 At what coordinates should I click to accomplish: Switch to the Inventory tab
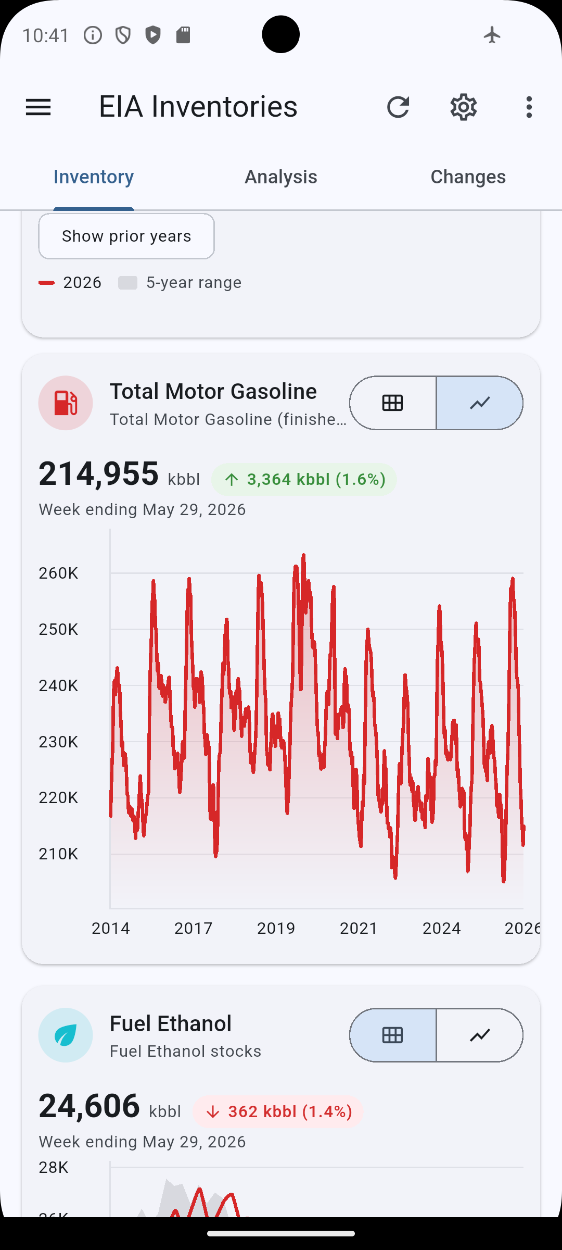[x=94, y=177]
